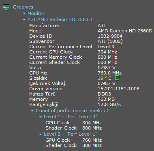Click Device ID value 1002-9904

tap(110, 36)
